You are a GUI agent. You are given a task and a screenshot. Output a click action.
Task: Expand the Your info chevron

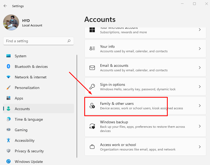point(200,49)
